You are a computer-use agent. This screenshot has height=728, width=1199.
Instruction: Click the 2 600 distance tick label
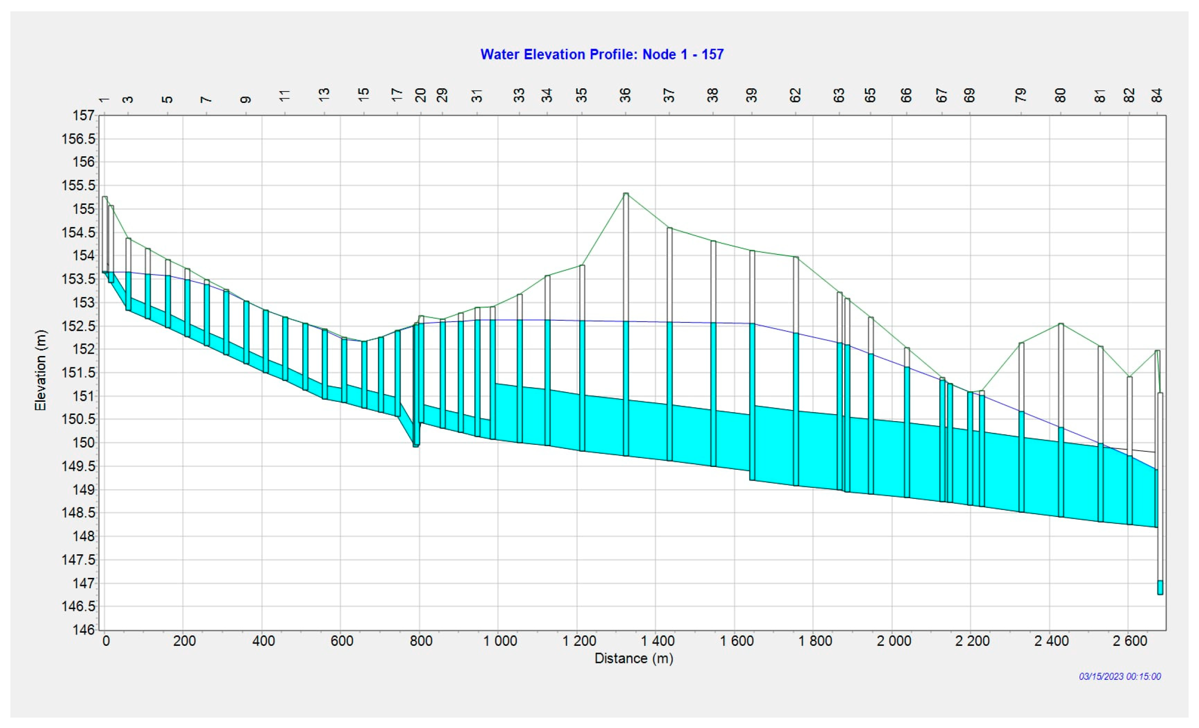coord(1130,641)
